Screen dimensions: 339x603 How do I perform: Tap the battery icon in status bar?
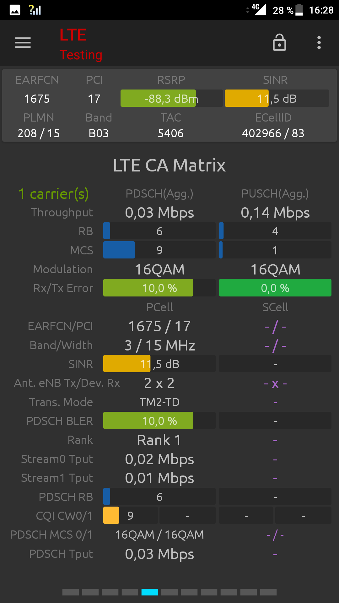coord(299,10)
